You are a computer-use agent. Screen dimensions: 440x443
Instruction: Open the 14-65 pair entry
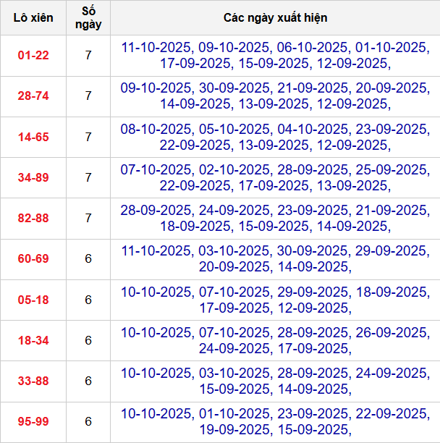33,137
